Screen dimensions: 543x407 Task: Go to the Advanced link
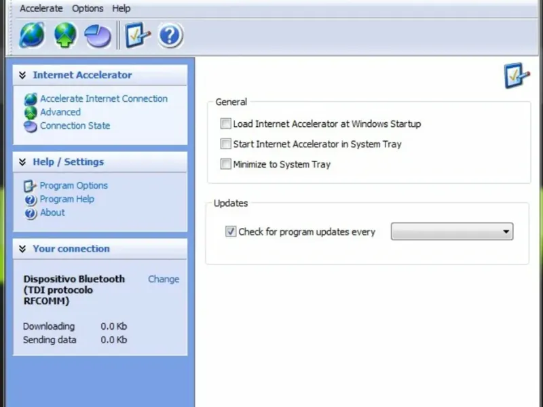coord(60,112)
